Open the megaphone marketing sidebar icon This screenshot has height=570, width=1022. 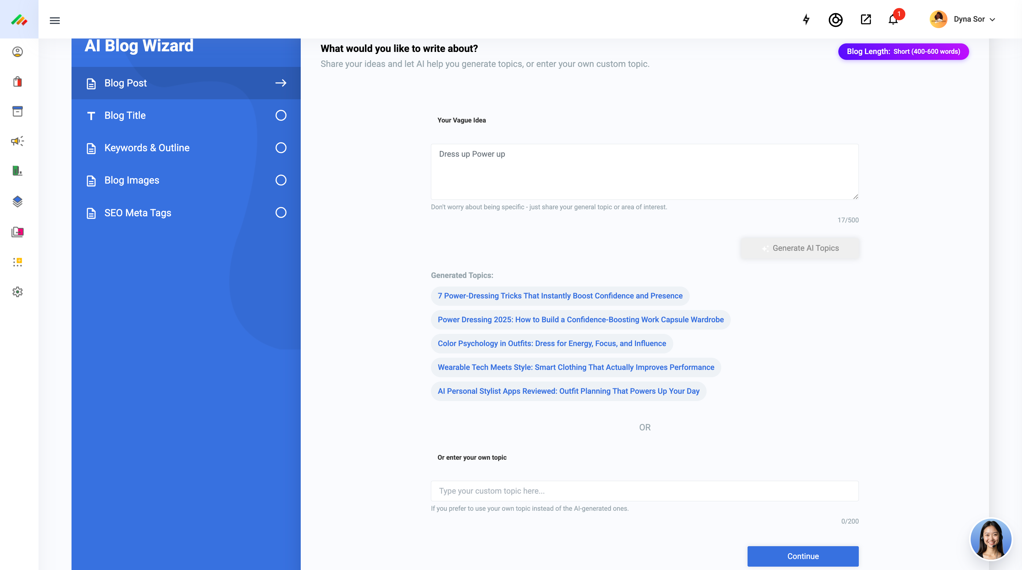click(x=17, y=141)
